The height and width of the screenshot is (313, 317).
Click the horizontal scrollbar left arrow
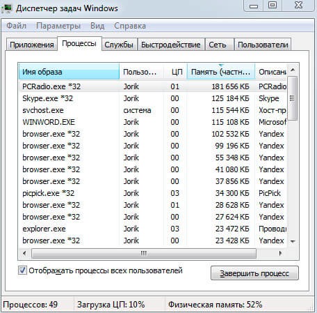tap(25, 253)
